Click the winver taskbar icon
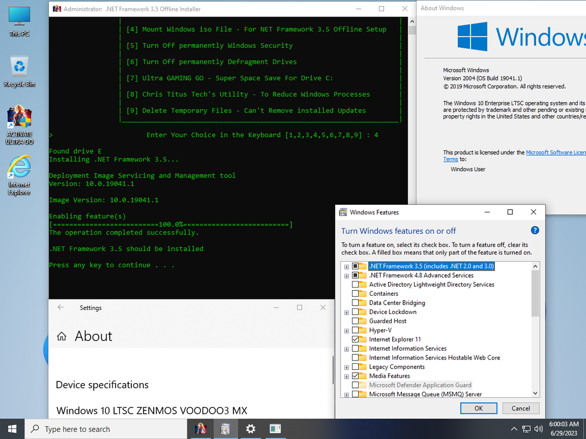Image resolution: width=586 pixels, height=439 pixels. click(x=275, y=429)
